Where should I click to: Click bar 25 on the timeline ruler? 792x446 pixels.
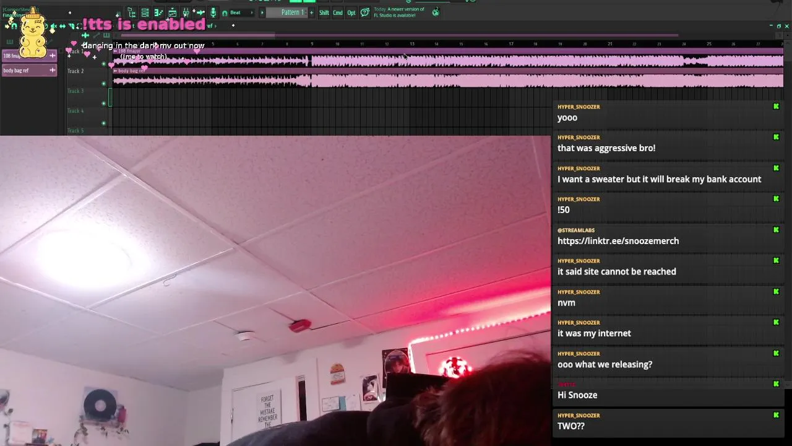click(709, 44)
